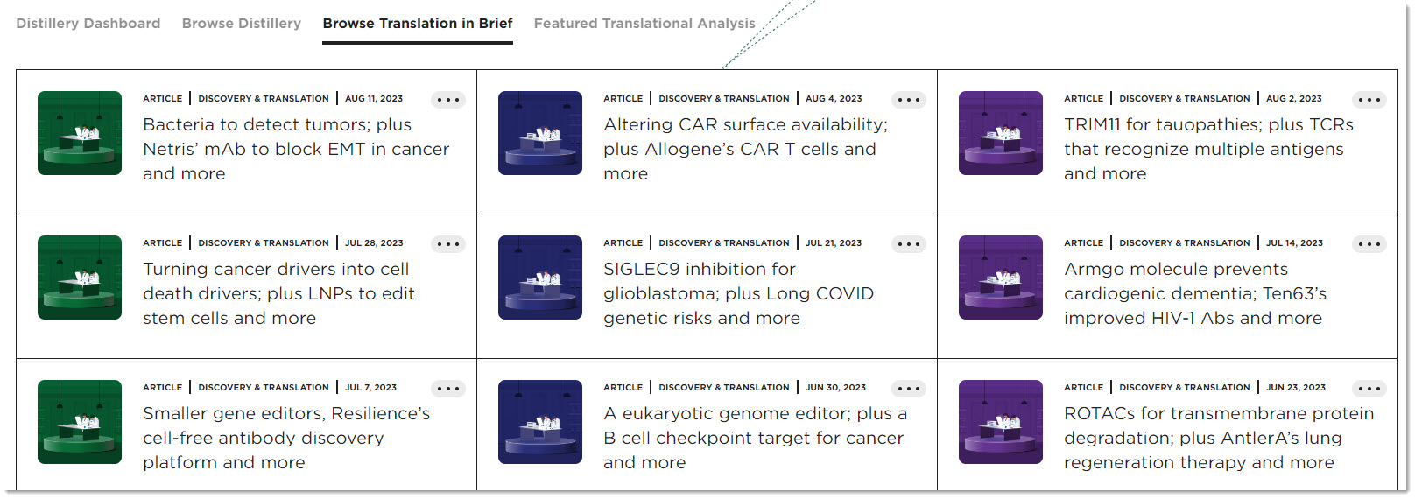Open more options for SIGLEC9 inhibition article
This screenshot has width=1415, height=499.
coord(908,244)
